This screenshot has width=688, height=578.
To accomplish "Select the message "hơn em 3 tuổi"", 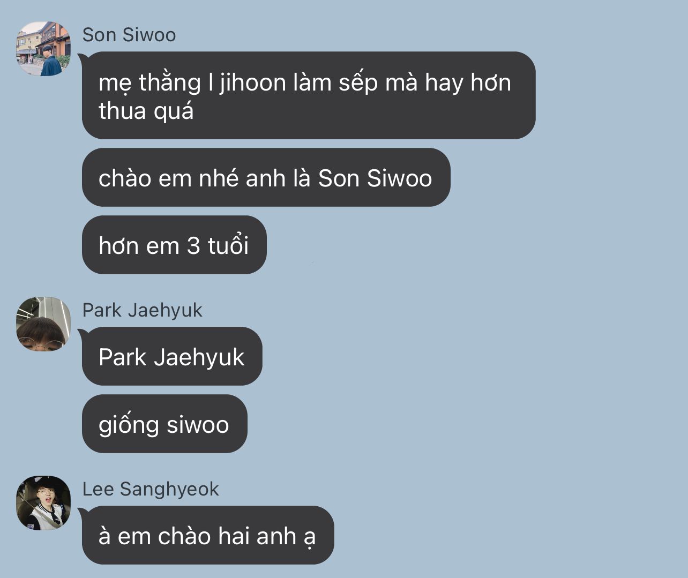I will pyautogui.click(x=174, y=245).
